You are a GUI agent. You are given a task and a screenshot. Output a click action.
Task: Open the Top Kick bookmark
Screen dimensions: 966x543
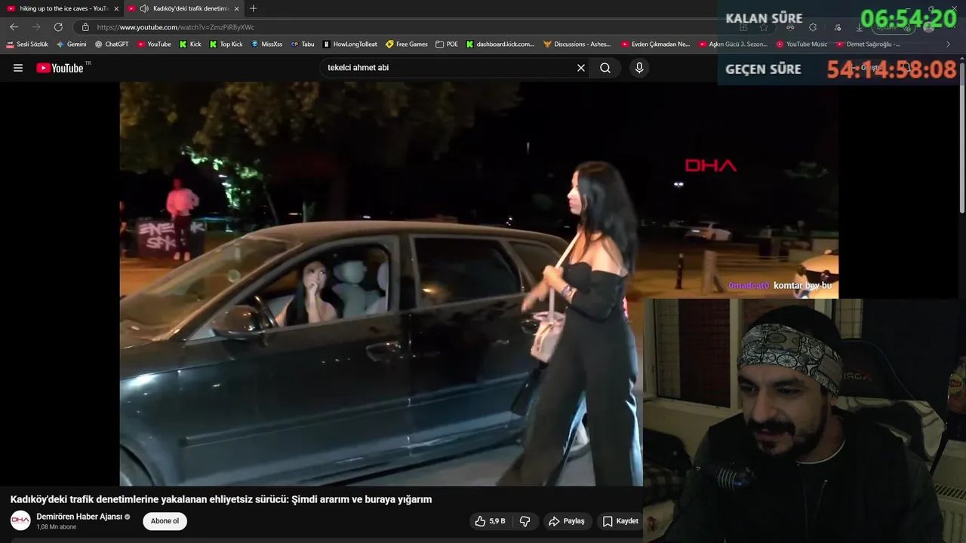226,44
